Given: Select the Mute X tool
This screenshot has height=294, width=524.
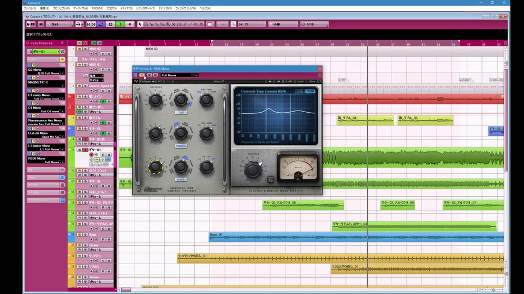Looking at the screenshot, I should point(174,24).
